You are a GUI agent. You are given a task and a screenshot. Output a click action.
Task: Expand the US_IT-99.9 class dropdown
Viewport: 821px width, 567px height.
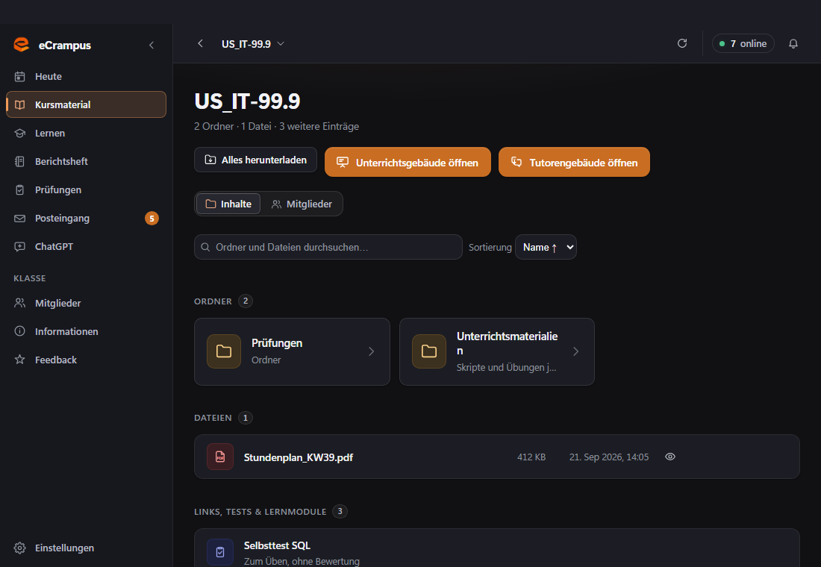(253, 44)
